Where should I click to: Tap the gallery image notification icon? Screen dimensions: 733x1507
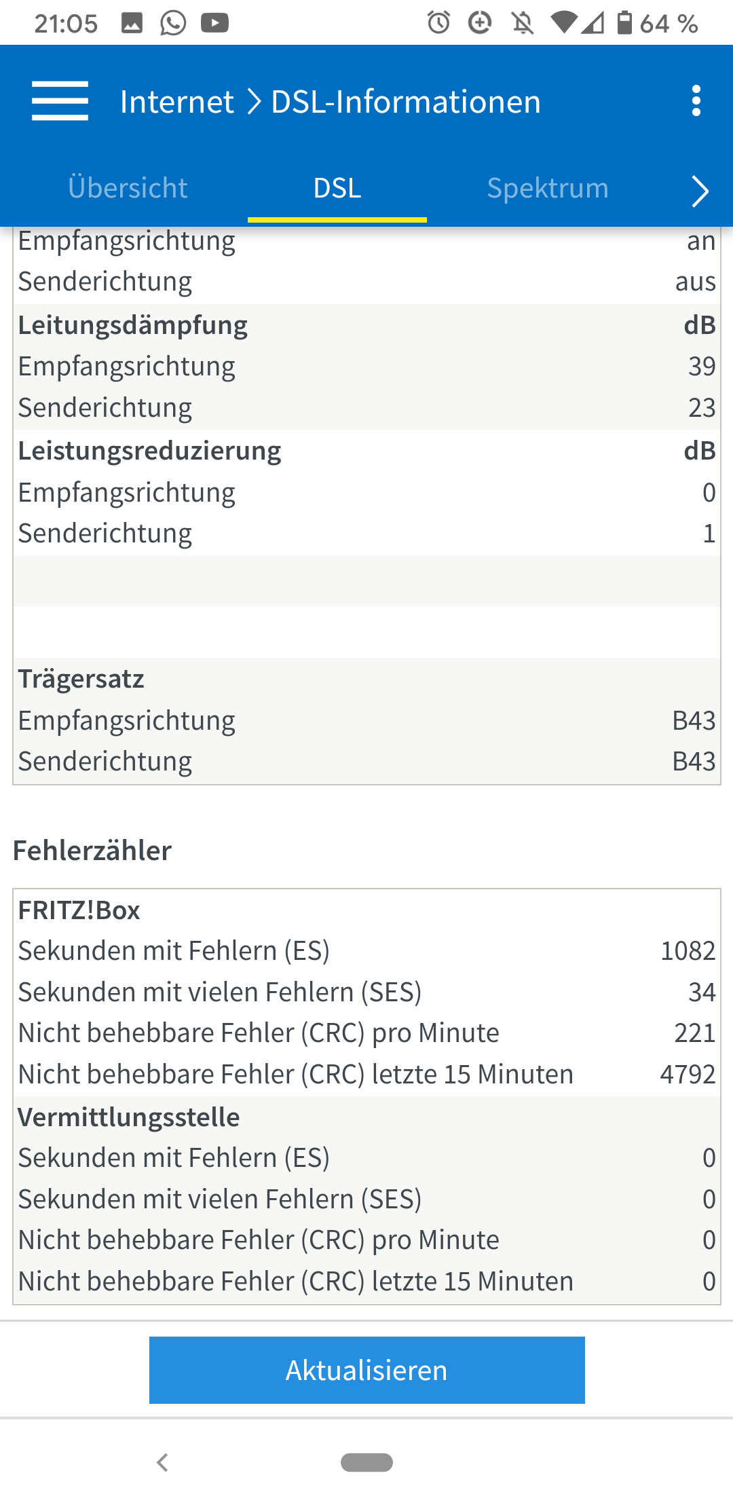132,23
